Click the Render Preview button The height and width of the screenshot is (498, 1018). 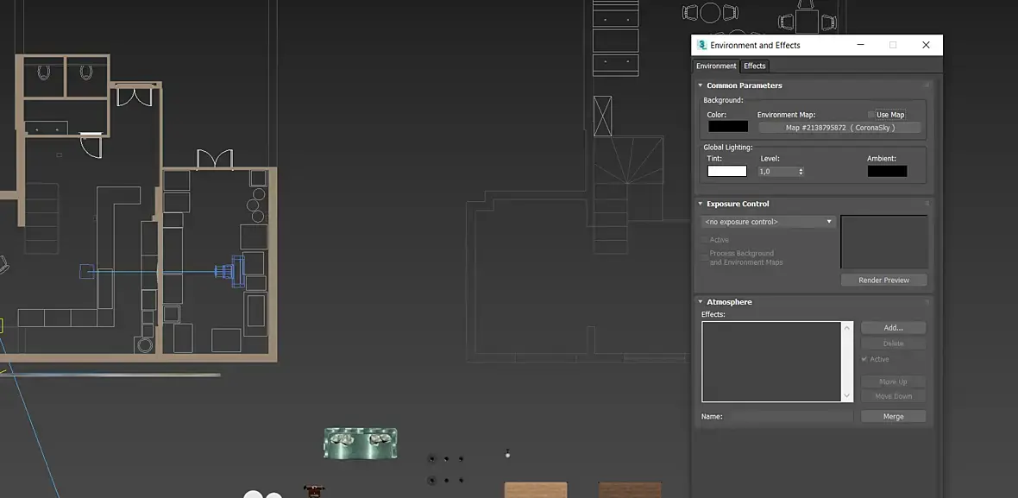click(x=883, y=280)
